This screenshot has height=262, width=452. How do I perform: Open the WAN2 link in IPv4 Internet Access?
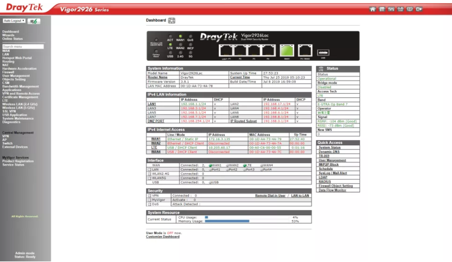(156, 143)
